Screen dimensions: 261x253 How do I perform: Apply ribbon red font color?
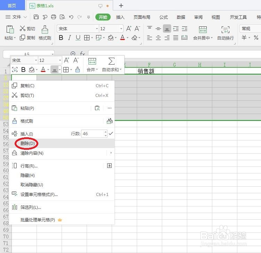[122, 38]
